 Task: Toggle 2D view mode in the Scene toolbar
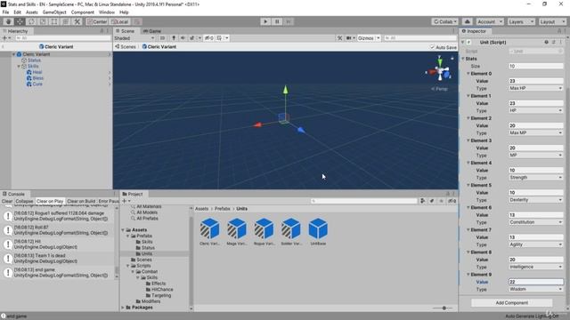[x=162, y=38]
